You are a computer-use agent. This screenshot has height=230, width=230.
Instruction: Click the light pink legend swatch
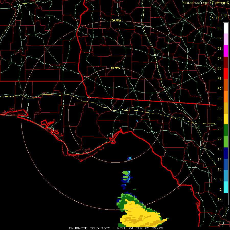[x=226, y=39]
